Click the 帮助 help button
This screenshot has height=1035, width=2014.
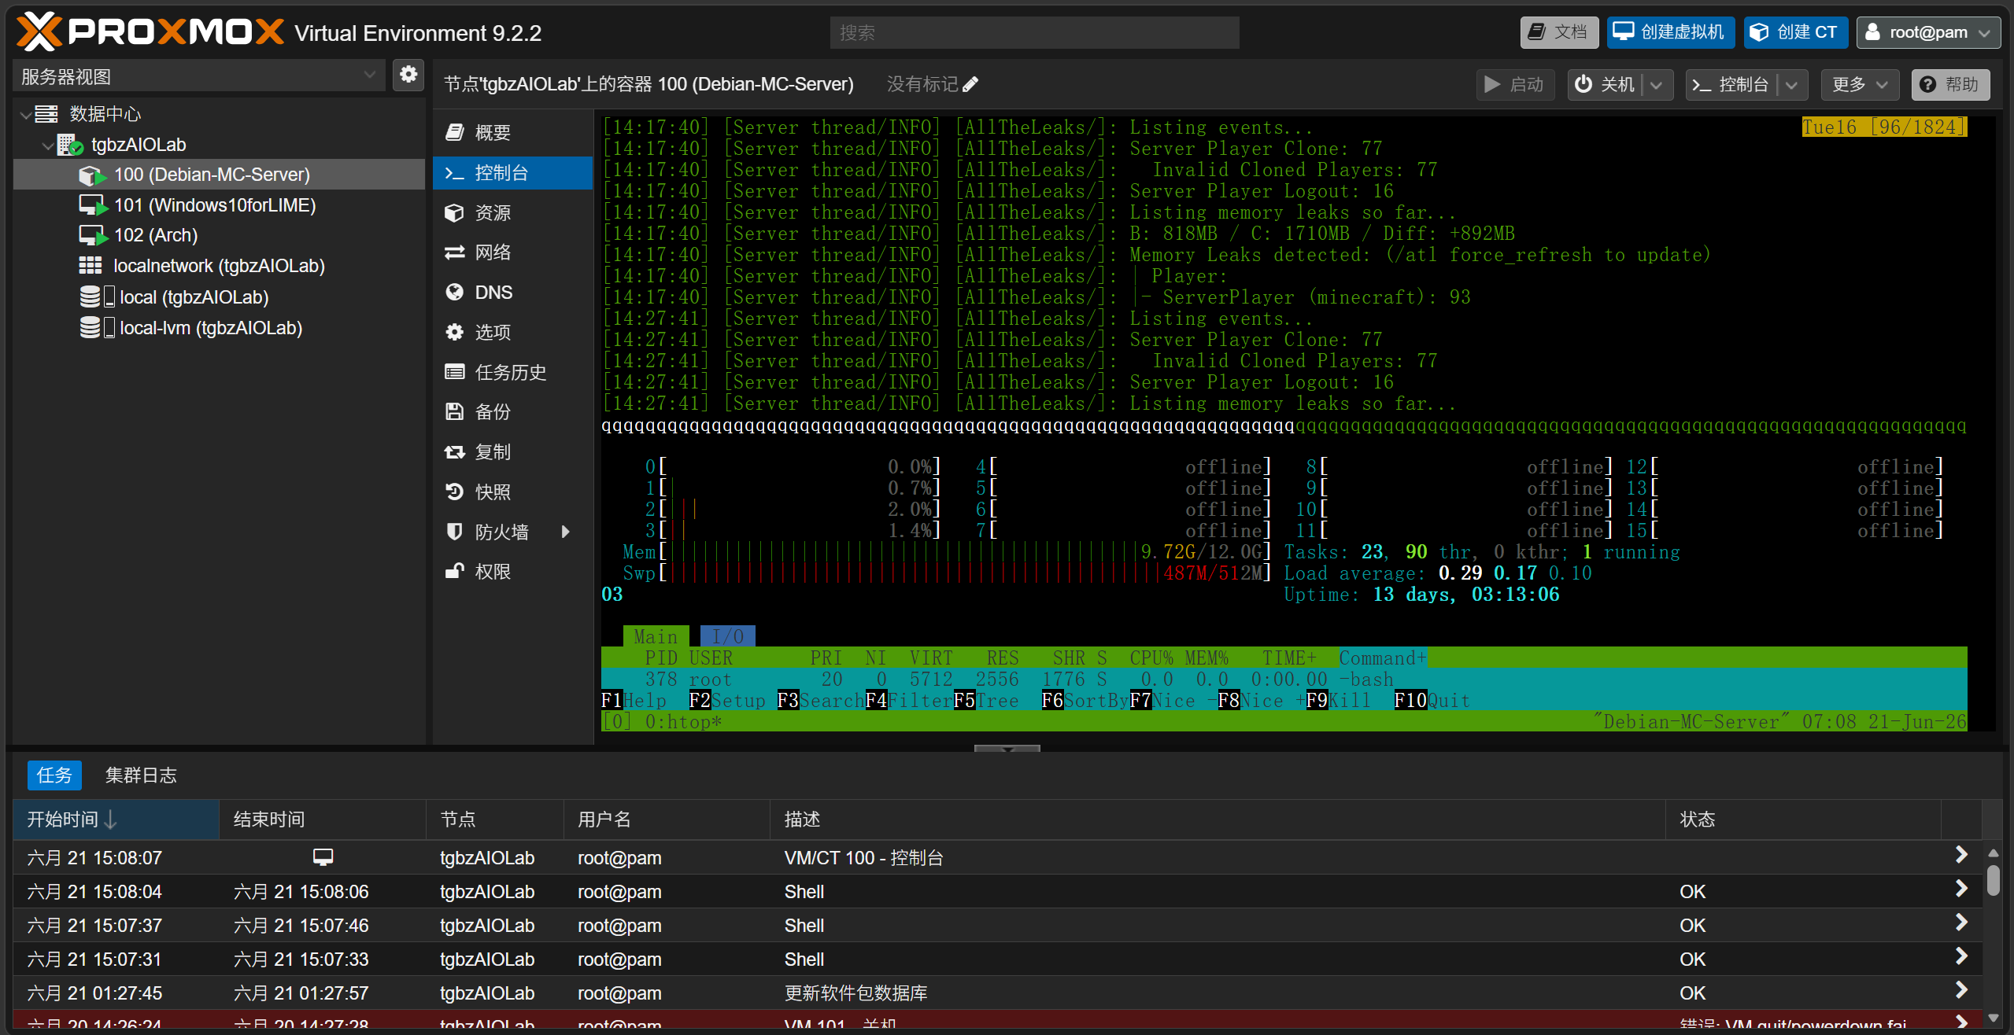click(1950, 85)
